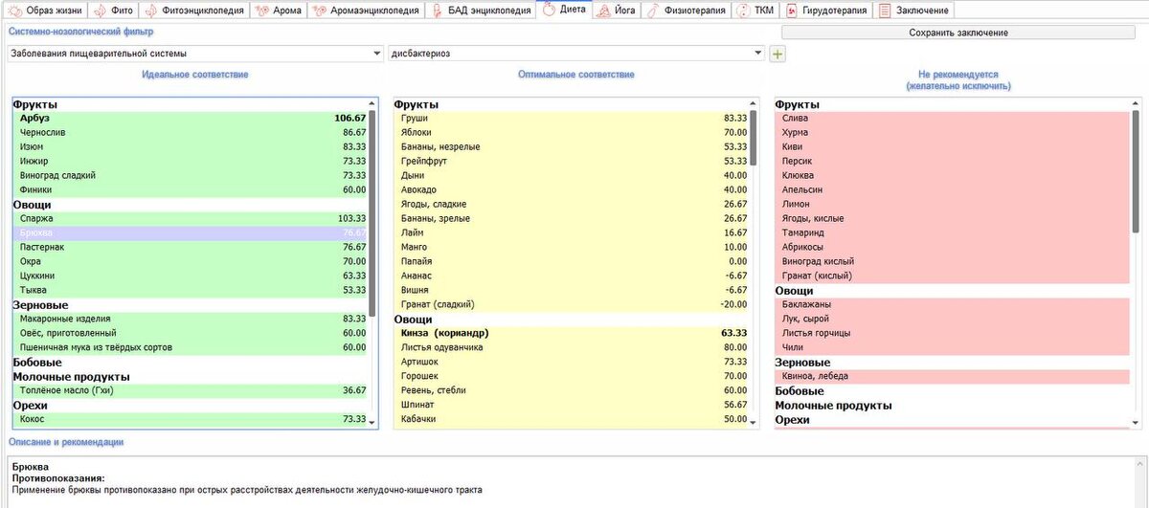Select the Шпинат row
The height and width of the screenshot is (508, 1149).
(572, 405)
